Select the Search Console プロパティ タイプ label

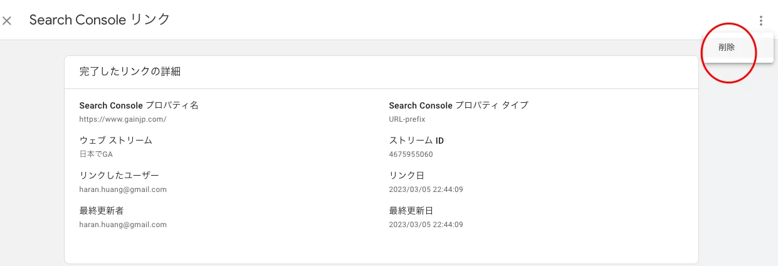459,105
